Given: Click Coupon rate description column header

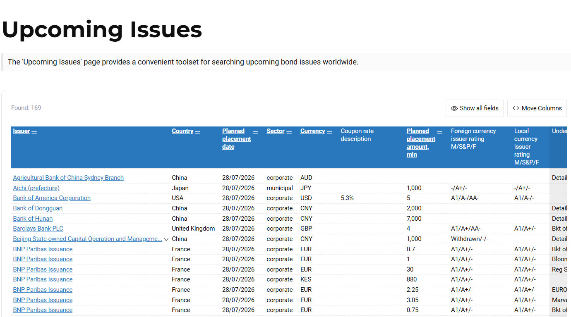Looking at the screenshot, I should click(x=357, y=135).
